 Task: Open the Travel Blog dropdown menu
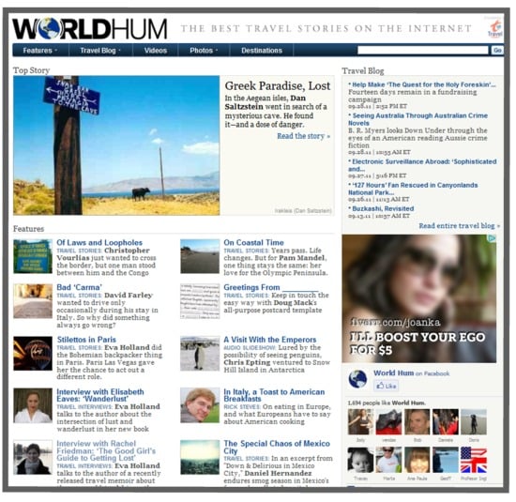(100, 51)
